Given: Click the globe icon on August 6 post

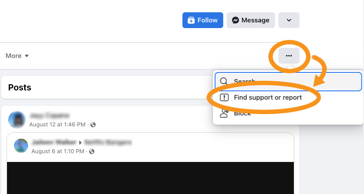Looking at the screenshot, I should (x=92, y=151).
